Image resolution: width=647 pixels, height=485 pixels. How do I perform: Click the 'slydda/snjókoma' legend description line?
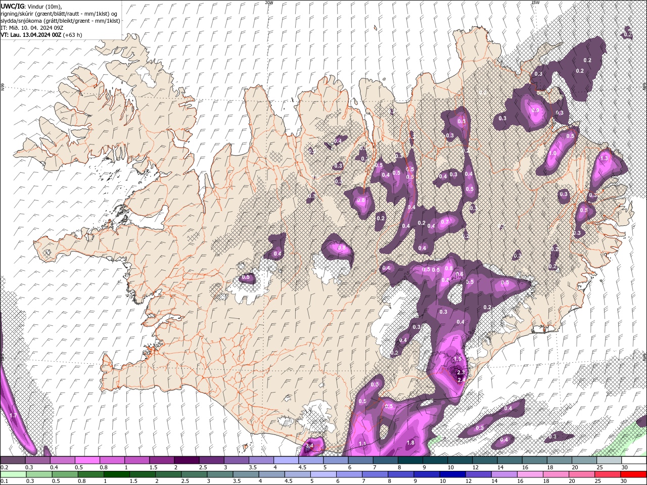(60, 21)
